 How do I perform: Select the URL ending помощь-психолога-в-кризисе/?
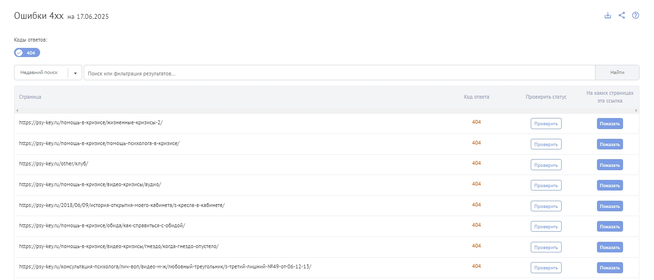pos(99,143)
